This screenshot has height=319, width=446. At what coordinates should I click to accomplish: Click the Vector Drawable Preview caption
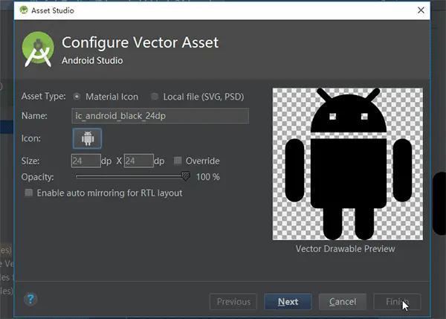346,248
